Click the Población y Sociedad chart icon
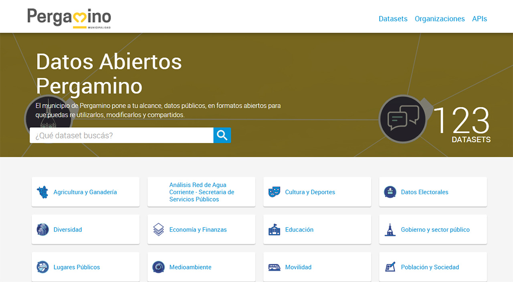 click(x=390, y=267)
